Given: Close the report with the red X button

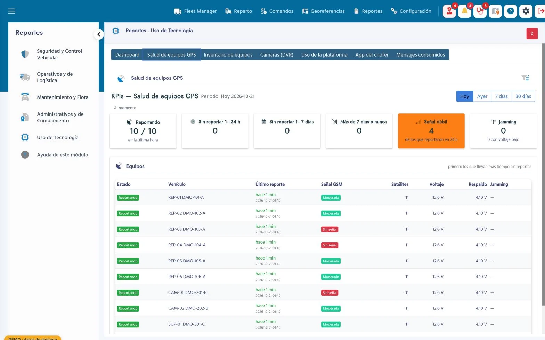Looking at the screenshot, I should coord(532,34).
